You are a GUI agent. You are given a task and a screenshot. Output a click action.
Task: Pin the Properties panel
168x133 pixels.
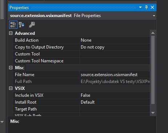click(x=146, y=7)
